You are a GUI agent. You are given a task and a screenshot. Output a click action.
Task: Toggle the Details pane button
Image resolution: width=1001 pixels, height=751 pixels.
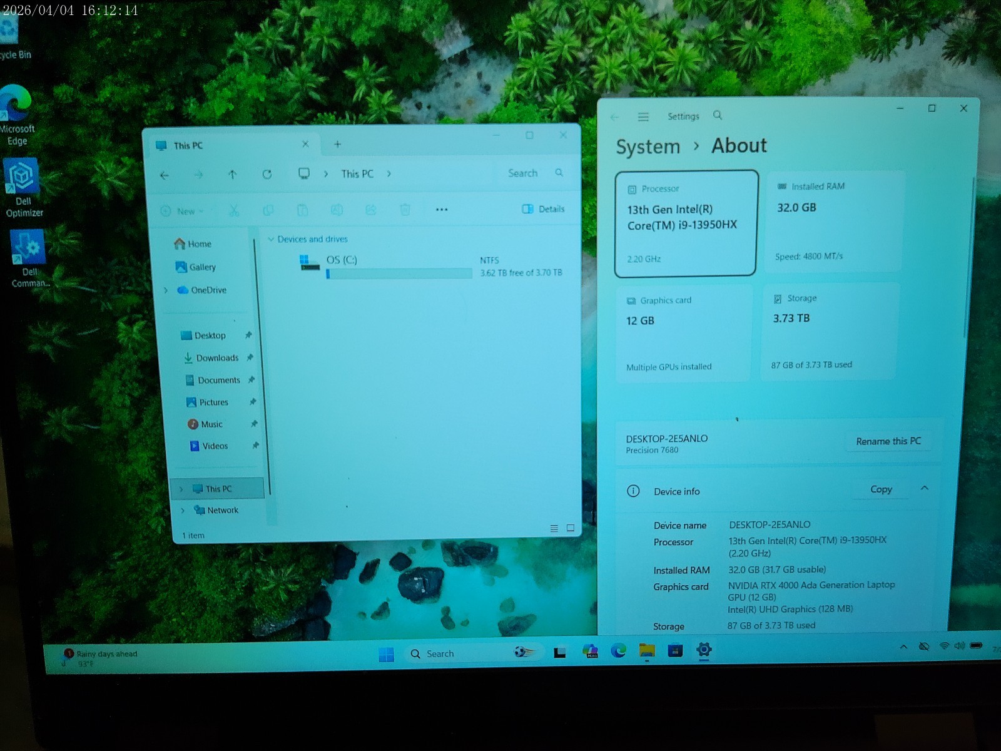543,209
